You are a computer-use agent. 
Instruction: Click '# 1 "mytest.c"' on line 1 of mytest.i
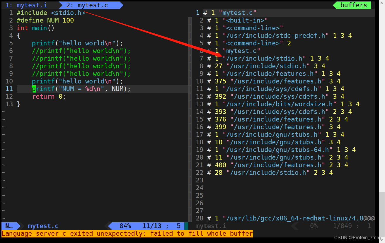[x=230, y=13]
